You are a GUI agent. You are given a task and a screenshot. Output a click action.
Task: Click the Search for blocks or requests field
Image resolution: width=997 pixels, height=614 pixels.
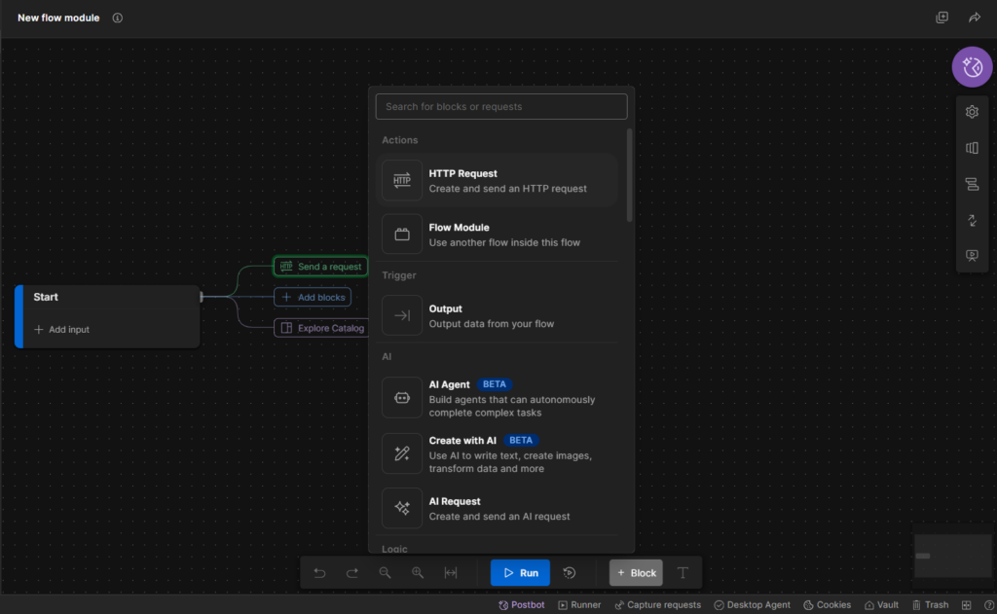[501, 106]
